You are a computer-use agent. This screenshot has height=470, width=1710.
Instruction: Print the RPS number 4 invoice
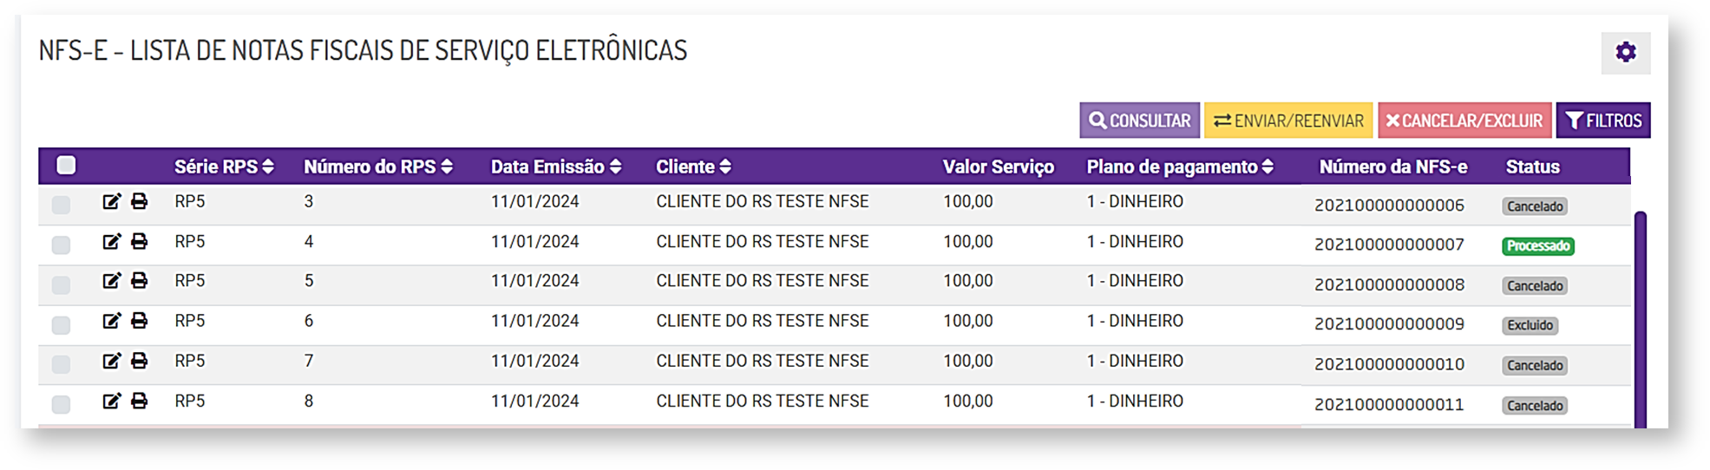pyautogui.click(x=139, y=242)
